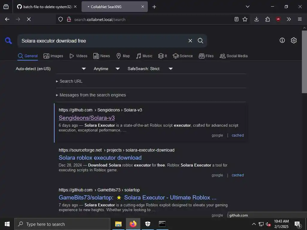Open the GameBits73/solartop result link

pyautogui.click(x=137, y=198)
